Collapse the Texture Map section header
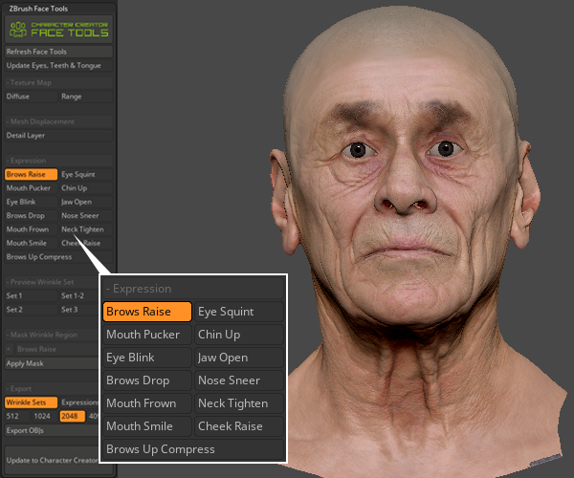Viewport: 574px width, 478px height. 59,82
